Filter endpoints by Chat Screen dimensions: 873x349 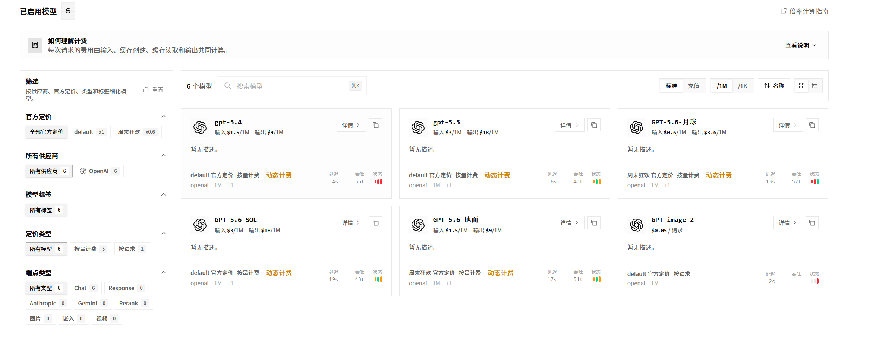tap(85, 288)
